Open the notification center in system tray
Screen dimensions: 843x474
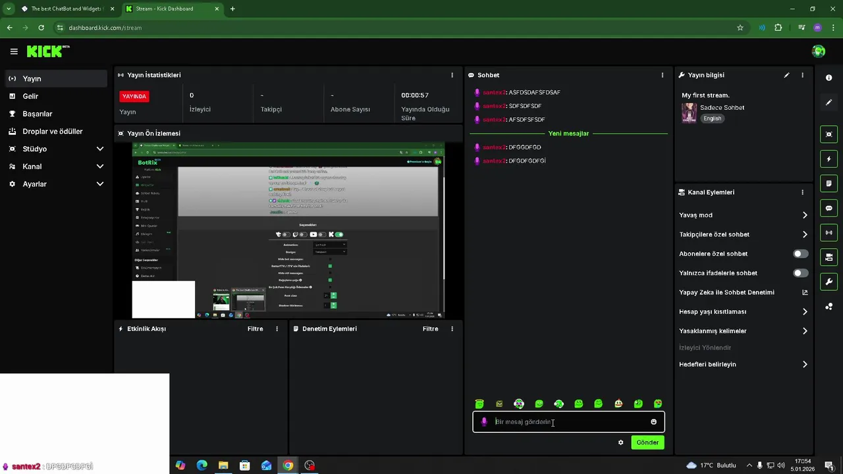pyautogui.click(x=829, y=465)
